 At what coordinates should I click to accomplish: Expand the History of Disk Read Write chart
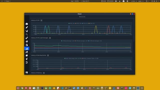coord(48,55)
